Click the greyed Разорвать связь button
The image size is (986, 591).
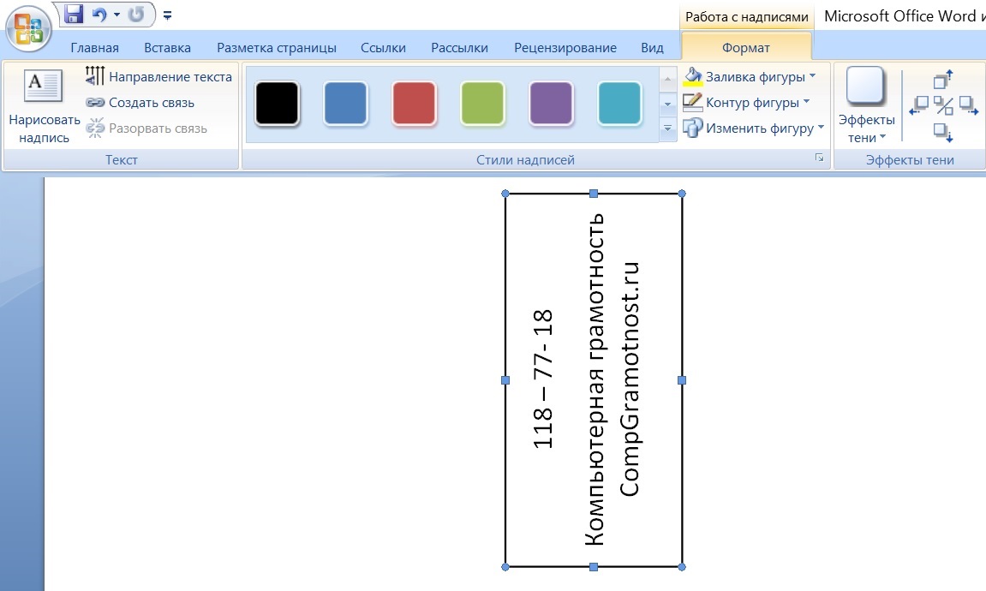[x=146, y=128]
